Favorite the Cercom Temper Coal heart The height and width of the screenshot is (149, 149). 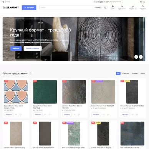[133, 114]
